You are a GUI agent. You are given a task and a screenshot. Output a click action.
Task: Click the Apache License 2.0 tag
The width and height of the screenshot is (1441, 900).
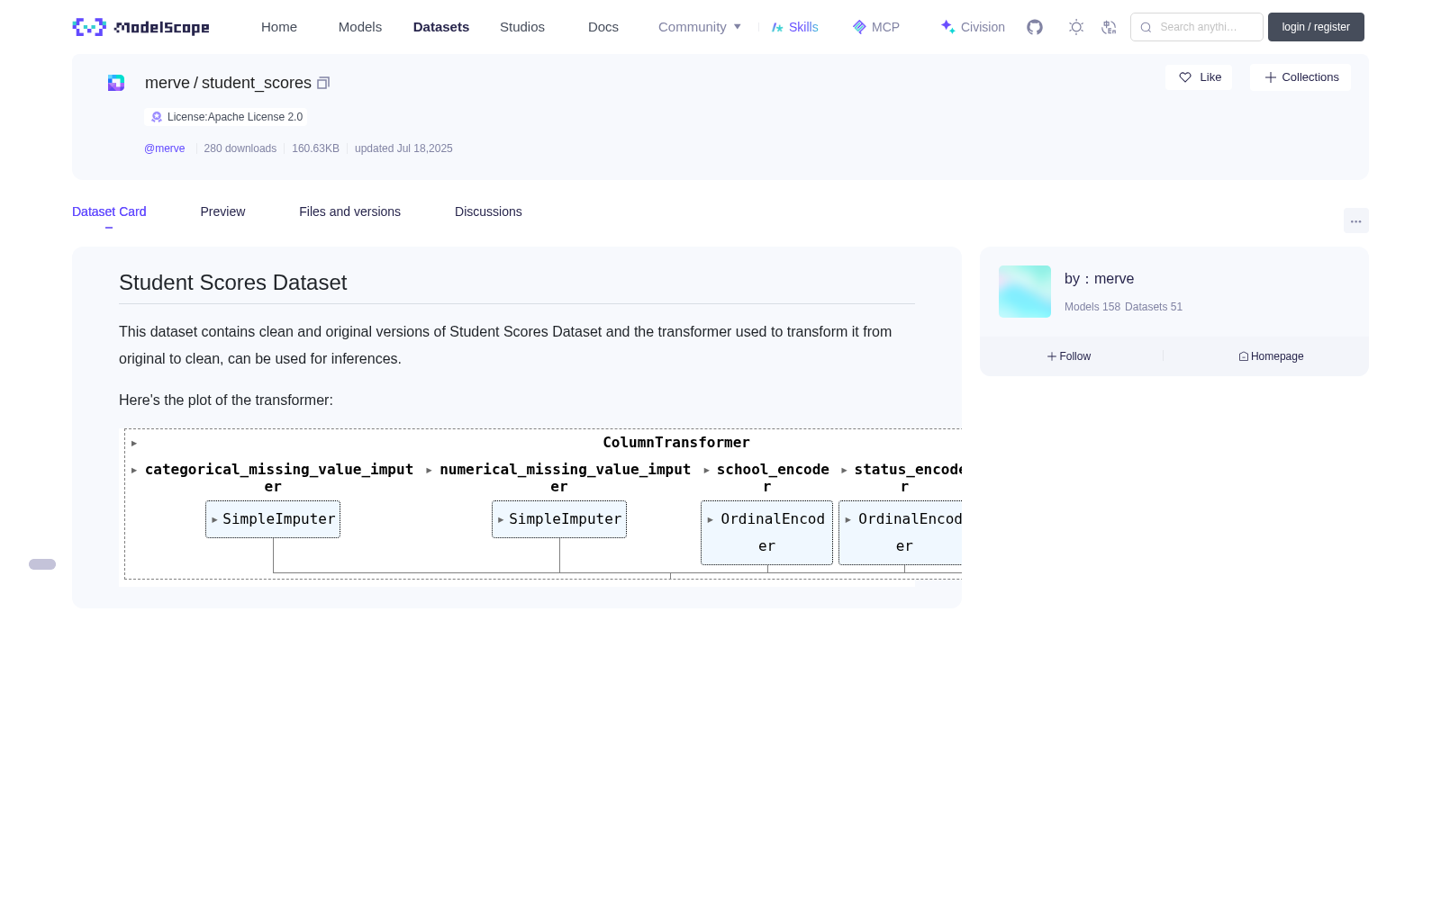click(x=226, y=117)
